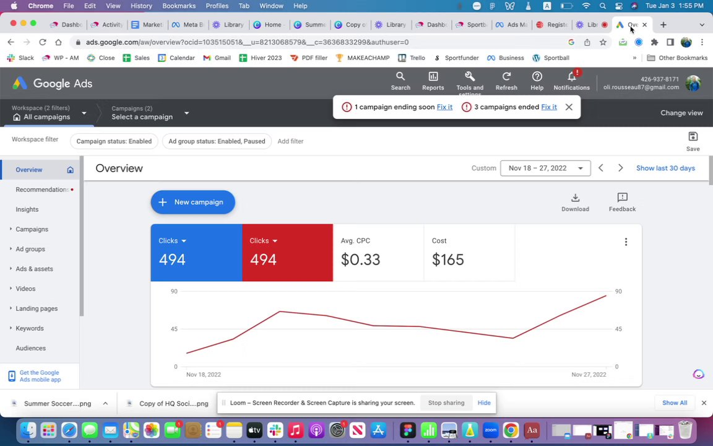
Task: Open the Nov 18 – 27, 2022 date picker
Action: [x=545, y=168]
